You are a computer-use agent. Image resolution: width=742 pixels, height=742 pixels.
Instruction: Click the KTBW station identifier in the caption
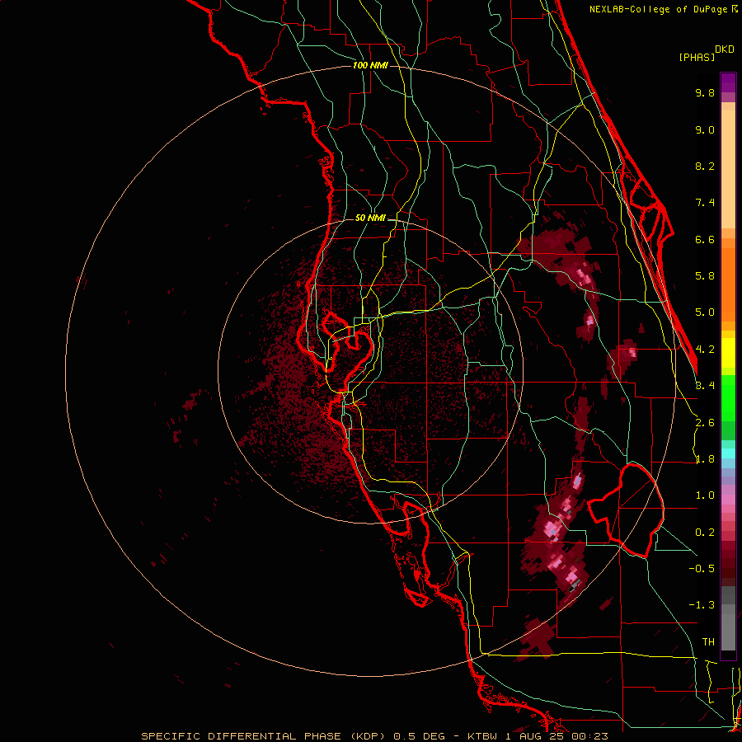484,736
